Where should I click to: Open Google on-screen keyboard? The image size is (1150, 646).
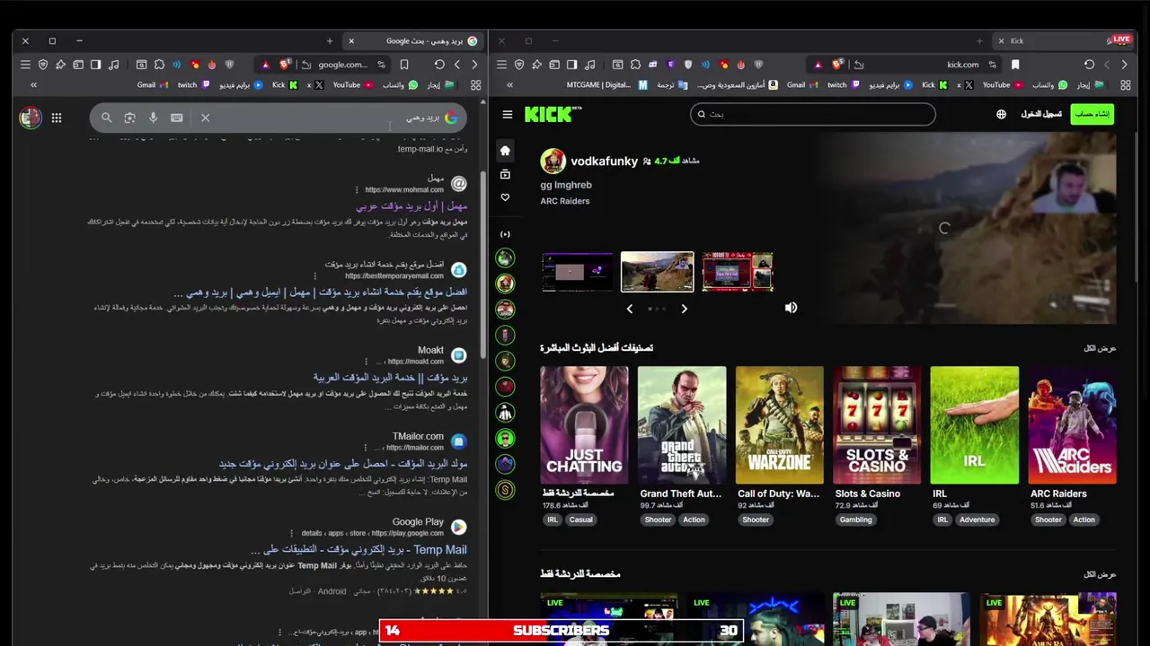point(177,118)
